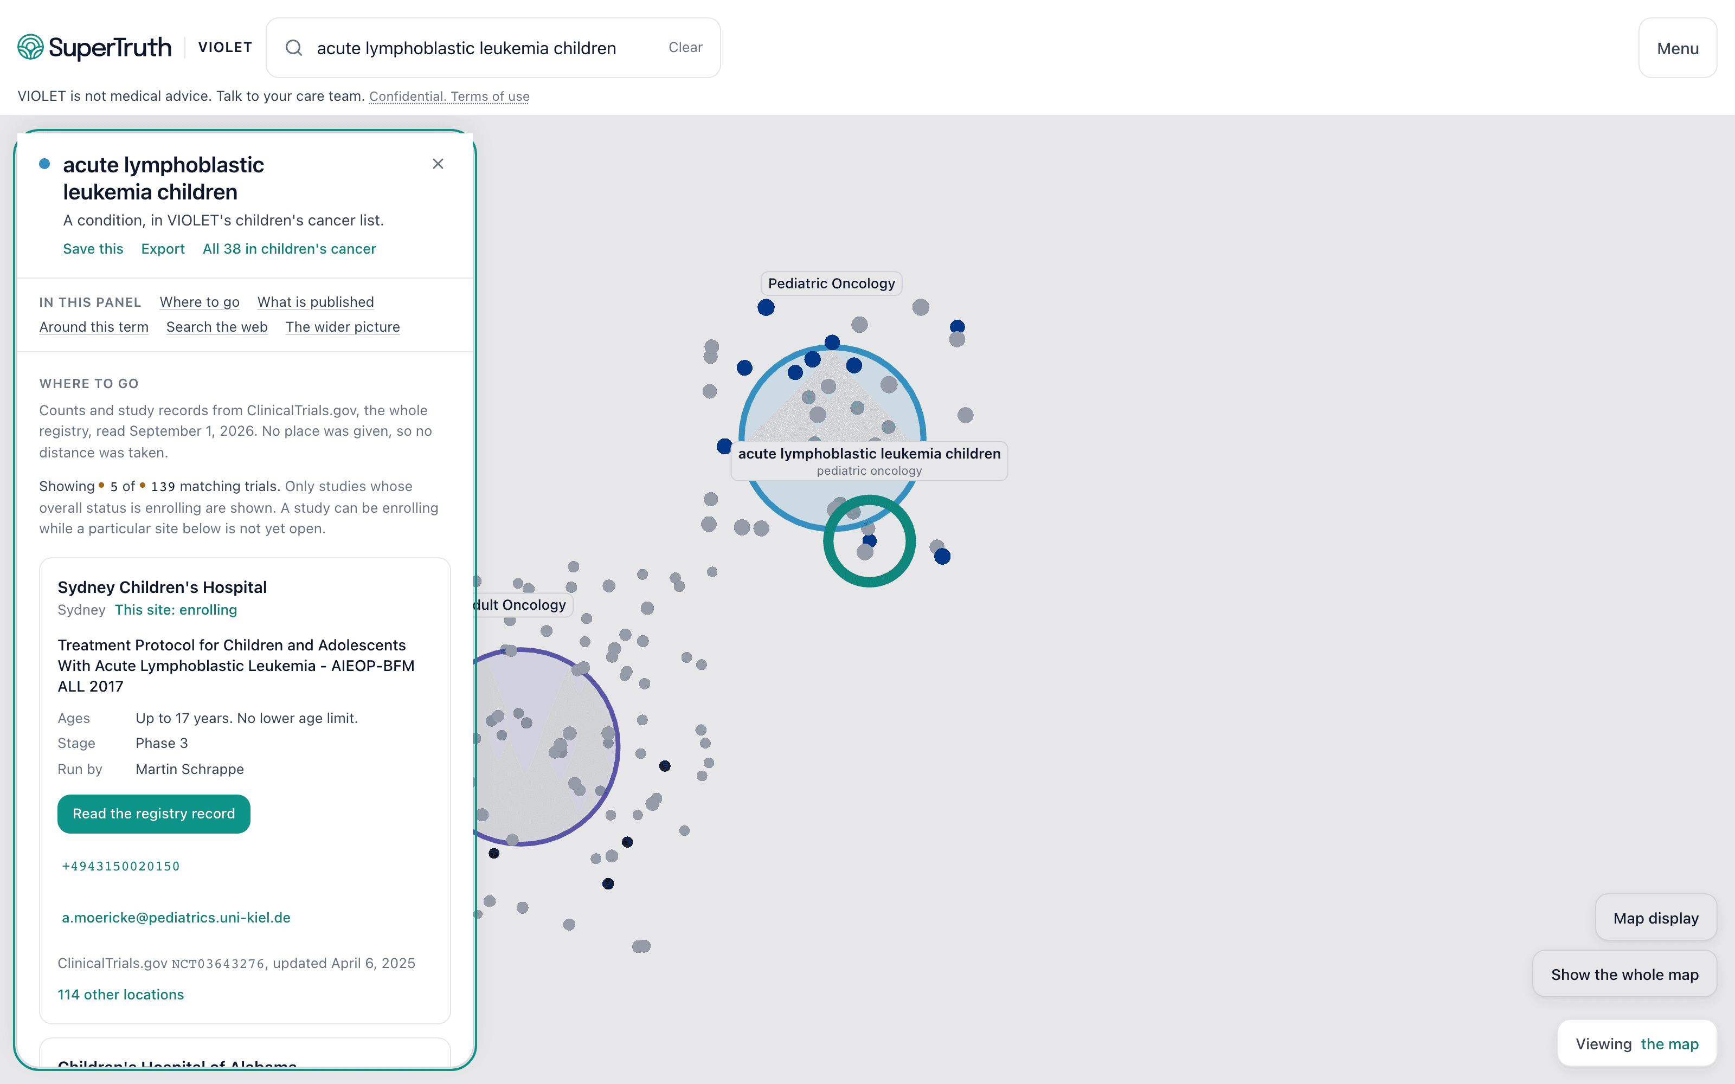Select the Pediatric Oncology cluster label
1735x1084 pixels.
click(832, 283)
